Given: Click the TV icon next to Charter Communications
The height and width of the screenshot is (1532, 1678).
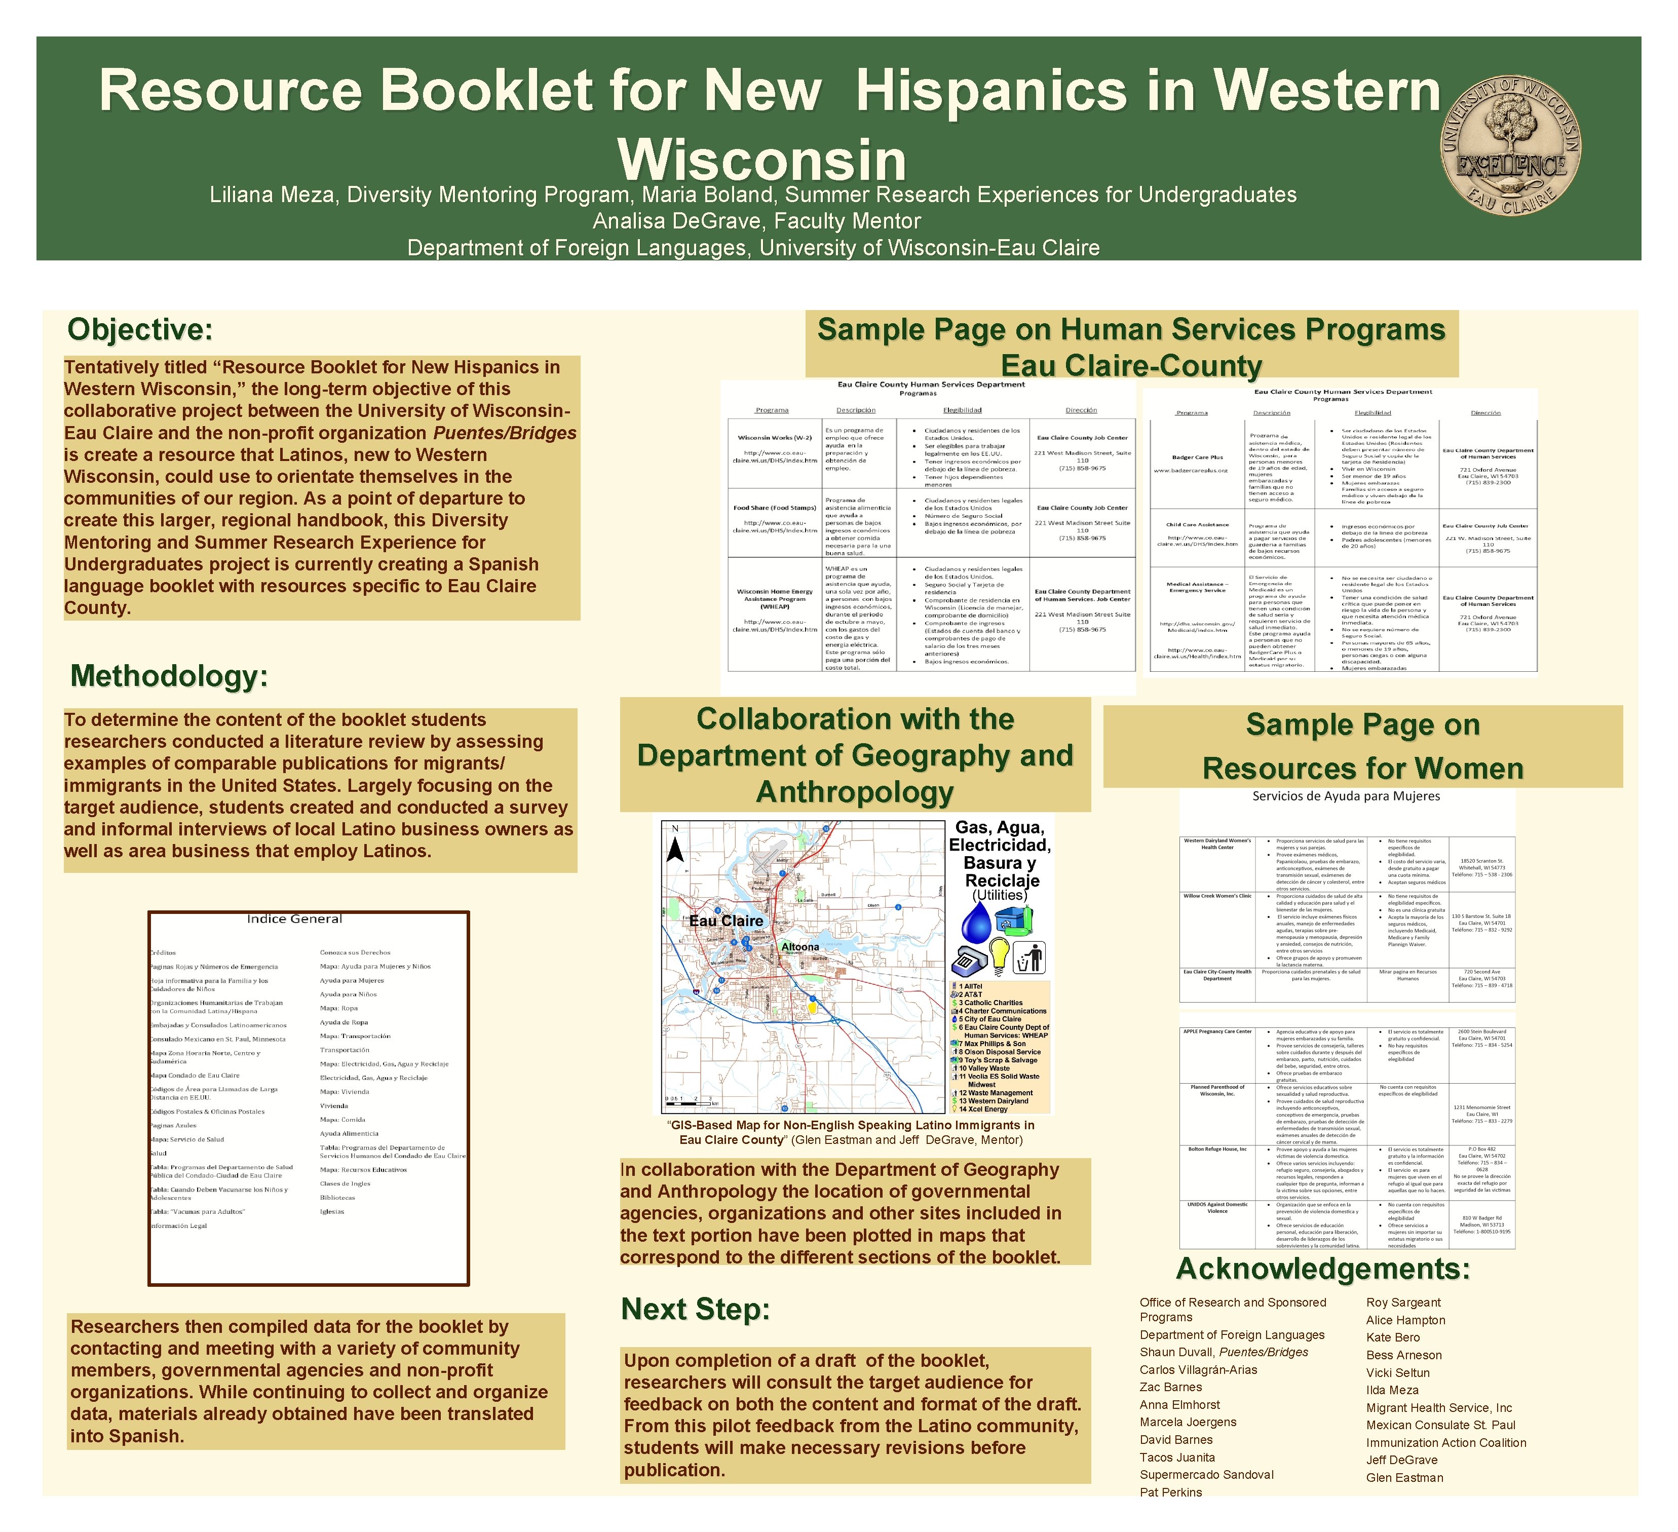Looking at the screenshot, I should tap(955, 1011).
